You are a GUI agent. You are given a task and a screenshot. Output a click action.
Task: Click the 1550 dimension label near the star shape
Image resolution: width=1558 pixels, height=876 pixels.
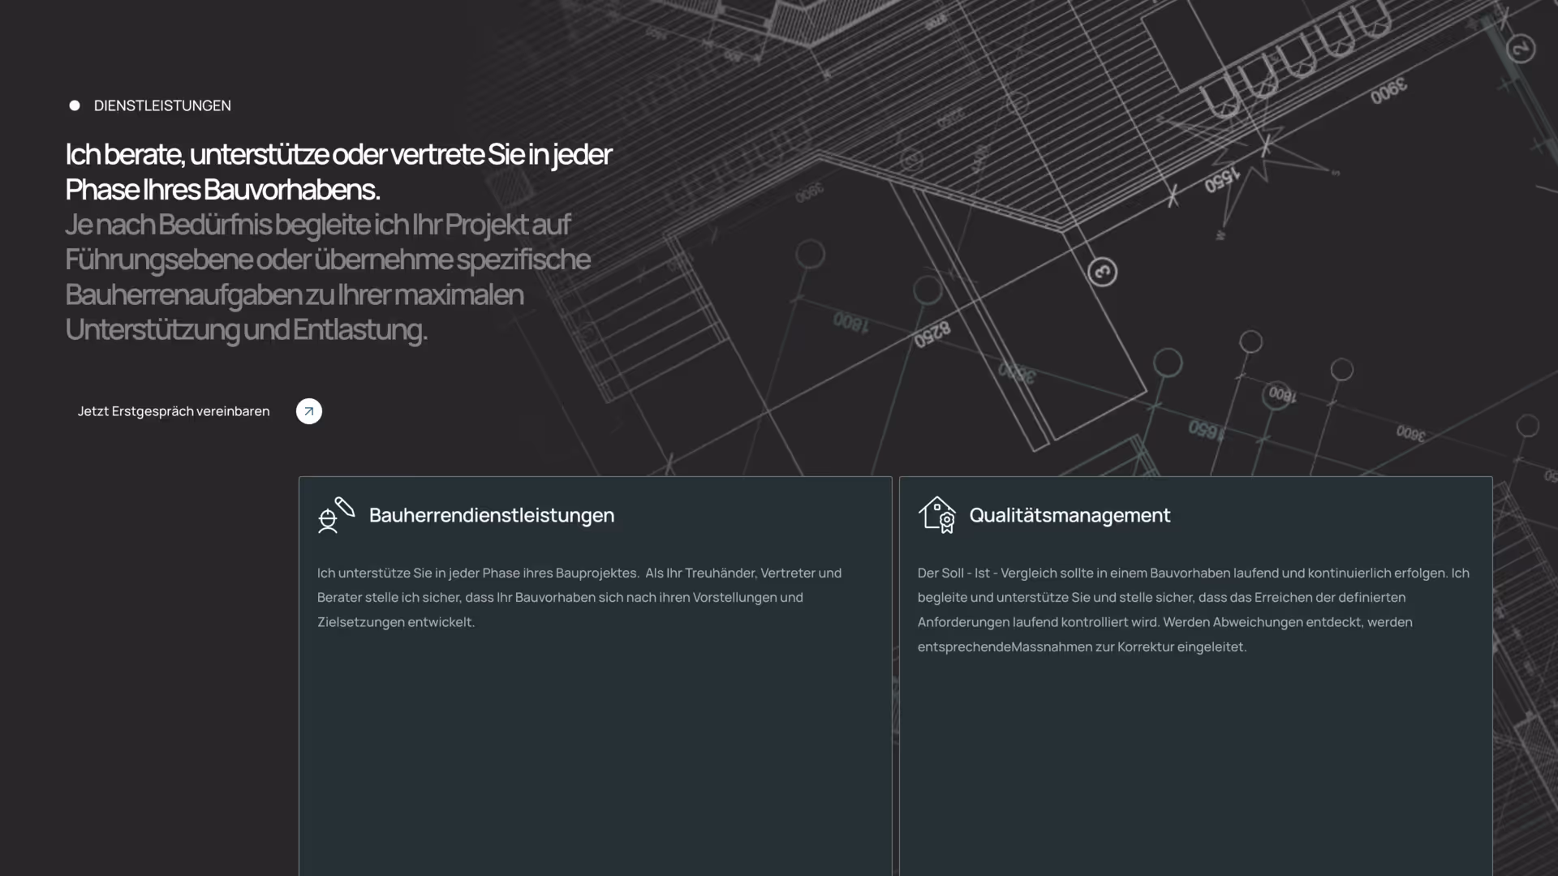pyautogui.click(x=1221, y=180)
